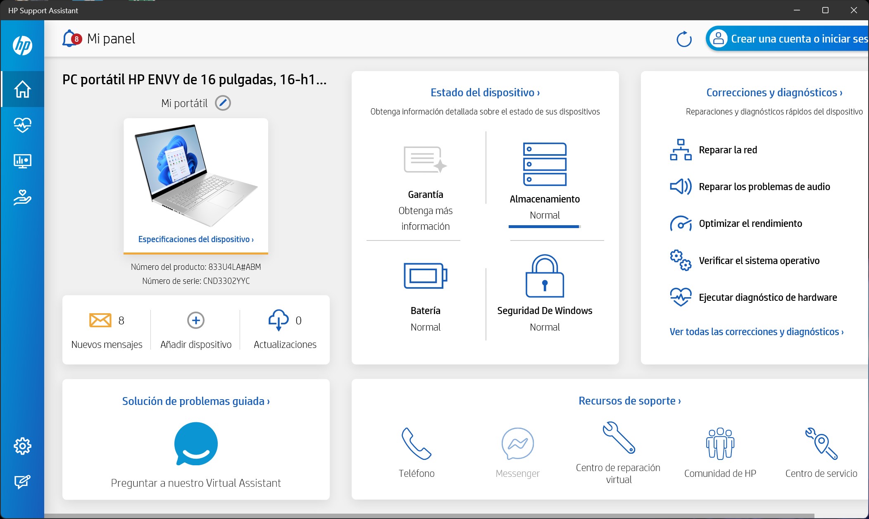This screenshot has height=519, width=869.
Task: Click the updates cloud download icon
Action: (x=279, y=320)
